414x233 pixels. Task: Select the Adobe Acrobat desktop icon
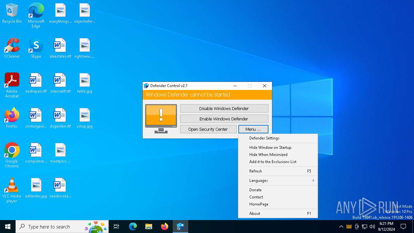[12, 85]
